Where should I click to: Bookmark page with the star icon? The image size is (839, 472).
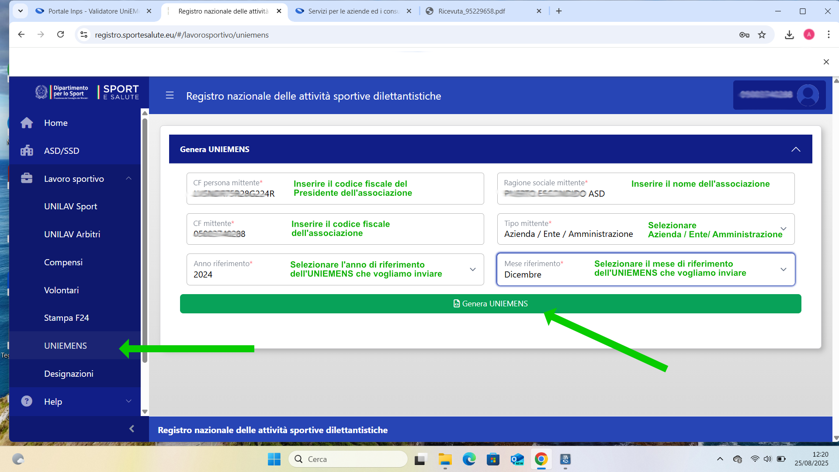pyautogui.click(x=762, y=35)
